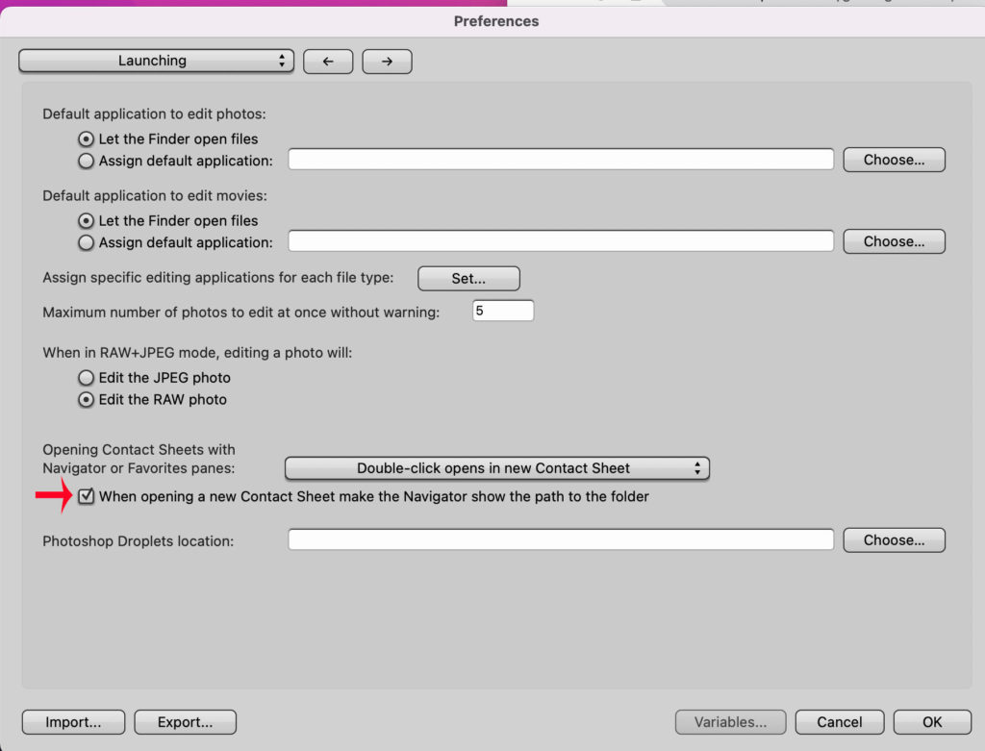The height and width of the screenshot is (751, 985).
Task: Select 'Let the Finder open files' for photos
Action: [87, 139]
